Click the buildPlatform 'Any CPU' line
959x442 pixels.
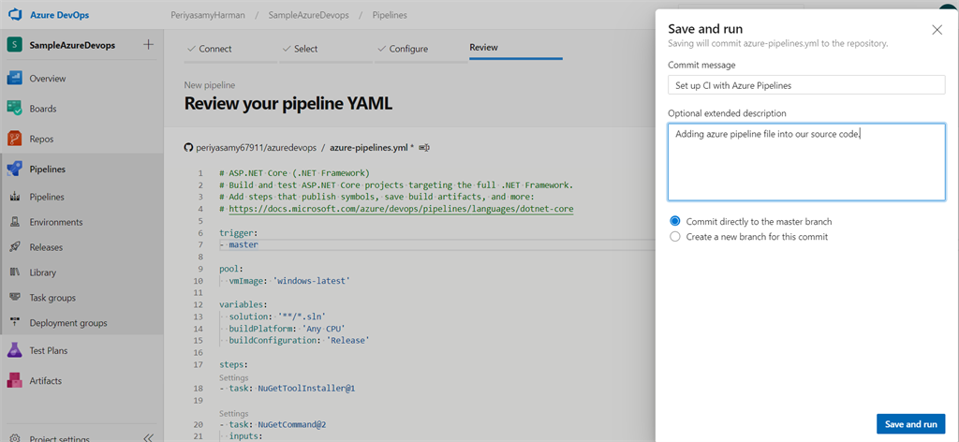pyautogui.click(x=287, y=329)
